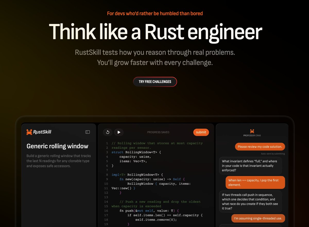Select the 'Generic rolling window' challenge title

57,146
